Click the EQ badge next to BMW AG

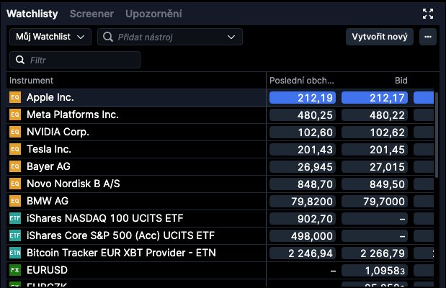coord(14,201)
